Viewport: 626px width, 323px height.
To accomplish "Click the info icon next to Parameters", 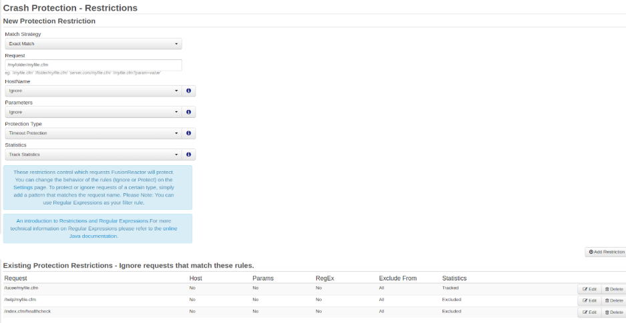I will pos(189,112).
